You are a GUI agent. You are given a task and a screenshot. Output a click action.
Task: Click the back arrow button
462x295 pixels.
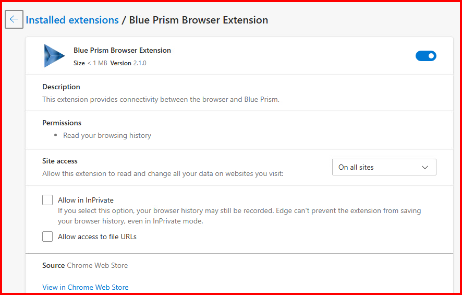[14, 20]
